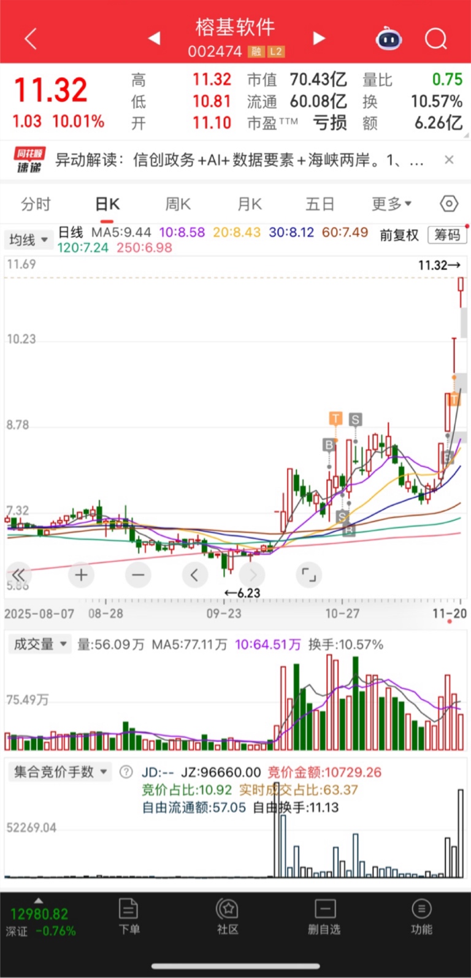Tap the B marker near 10-27 candles
The width and height of the screenshot is (471, 978).
point(329,445)
